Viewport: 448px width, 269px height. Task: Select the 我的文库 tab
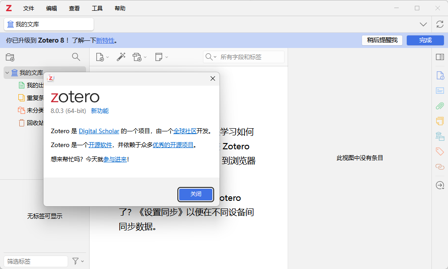click(49, 24)
